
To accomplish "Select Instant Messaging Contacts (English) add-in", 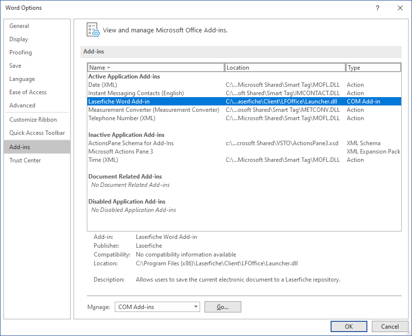I will click(x=244, y=93).
